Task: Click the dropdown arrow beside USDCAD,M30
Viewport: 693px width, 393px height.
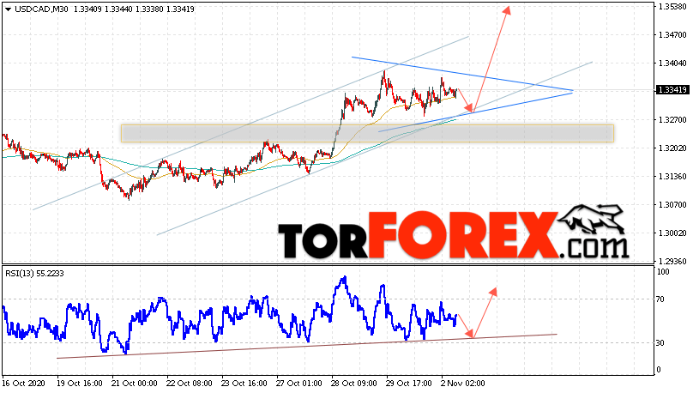Action: (8, 9)
